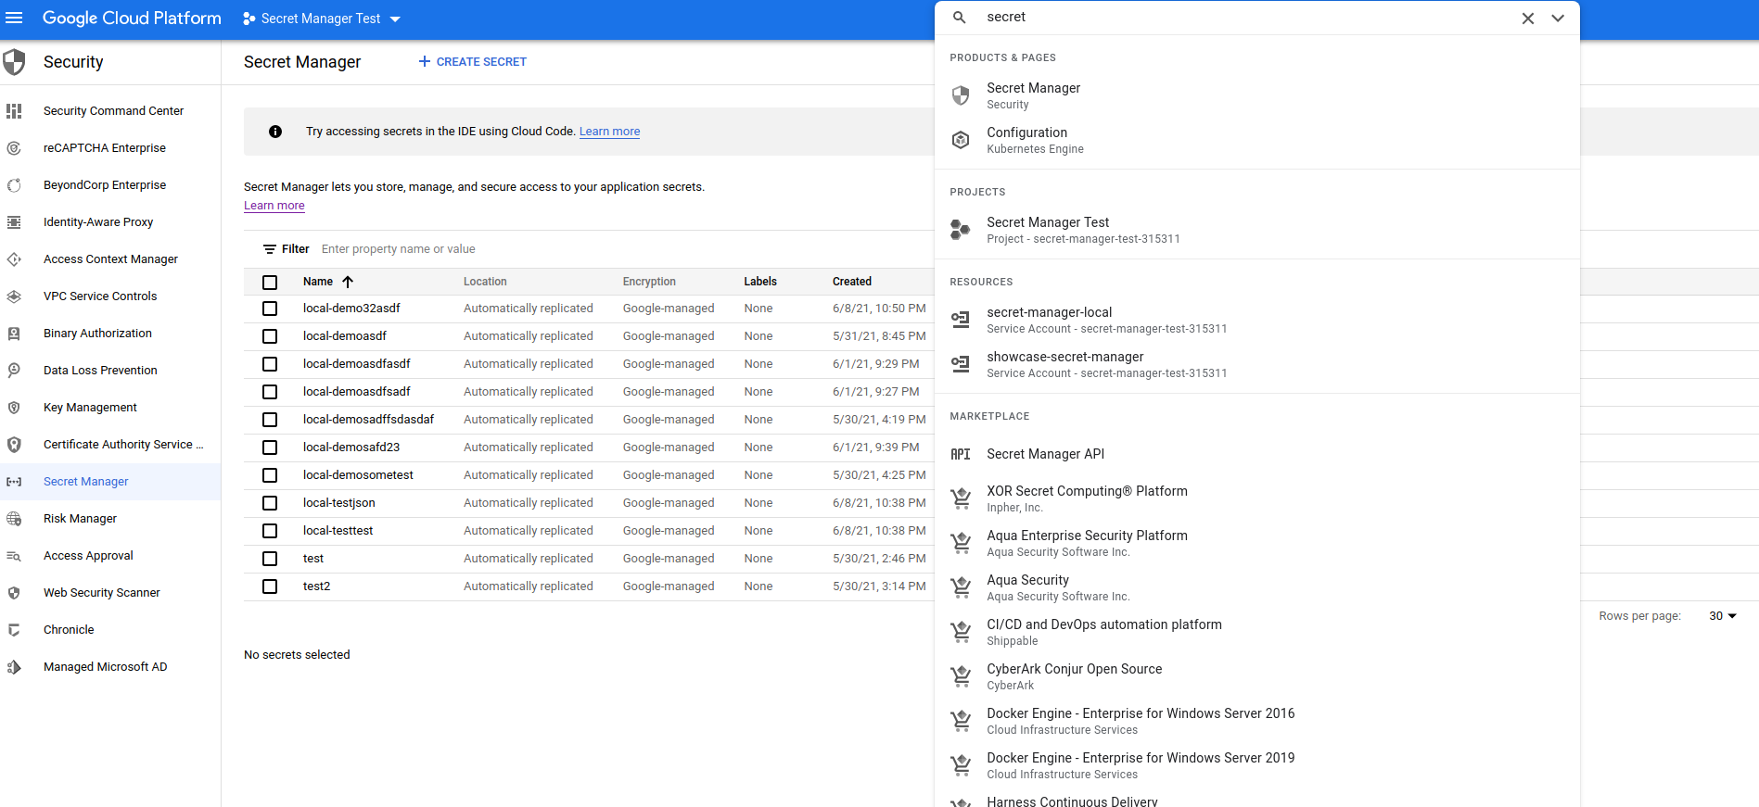This screenshot has height=807, width=1759.
Task: Click the Security Command Center icon
Action: pos(14,111)
